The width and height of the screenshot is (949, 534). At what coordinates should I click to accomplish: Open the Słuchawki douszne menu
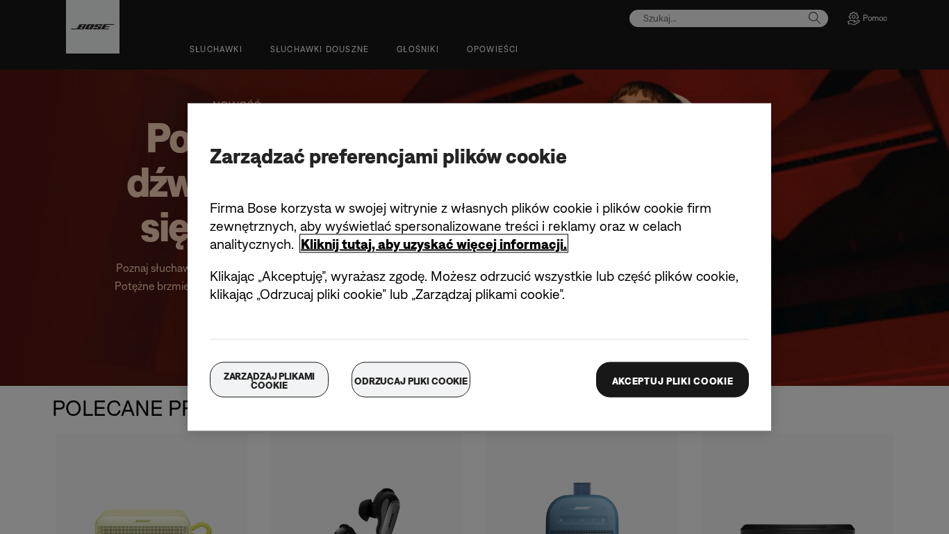[320, 49]
